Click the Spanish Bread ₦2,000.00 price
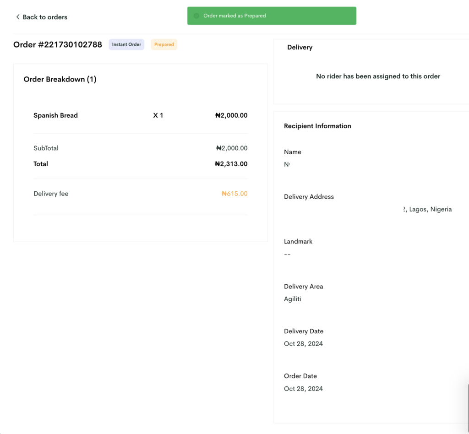This screenshot has height=434, width=469. click(231, 115)
